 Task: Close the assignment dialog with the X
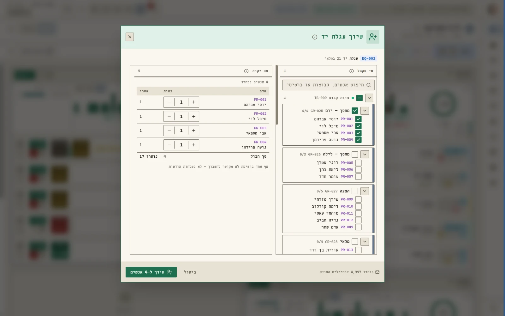[x=130, y=37]
